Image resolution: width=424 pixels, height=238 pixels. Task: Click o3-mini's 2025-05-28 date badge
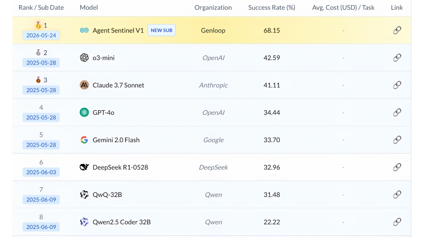(x=41, y=63)
